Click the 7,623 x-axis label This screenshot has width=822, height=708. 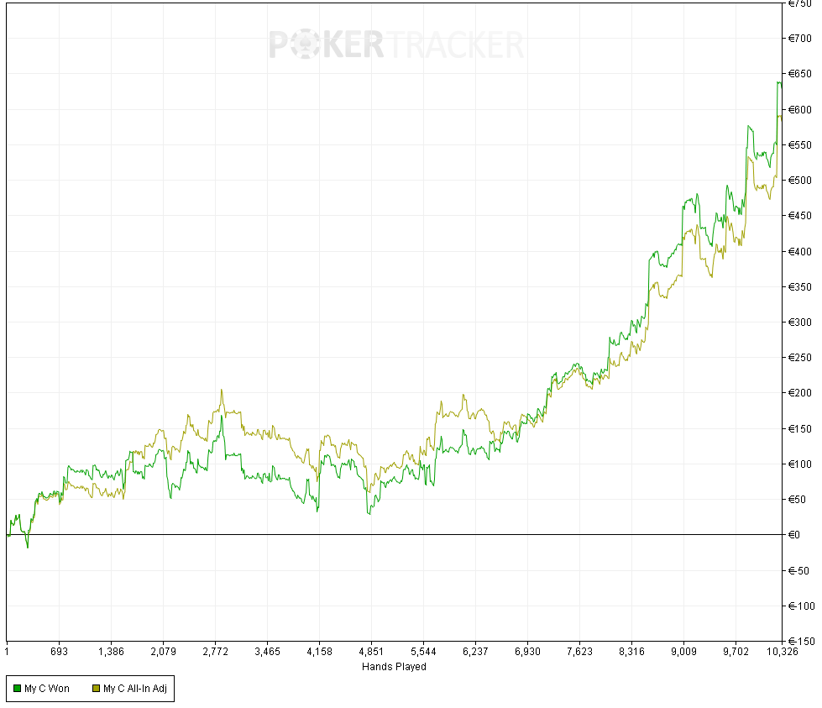click(x=580, y=652)
